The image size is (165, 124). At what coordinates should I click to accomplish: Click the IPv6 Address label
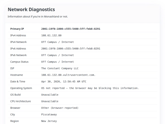pyautogui.click(x=18, y=49)
